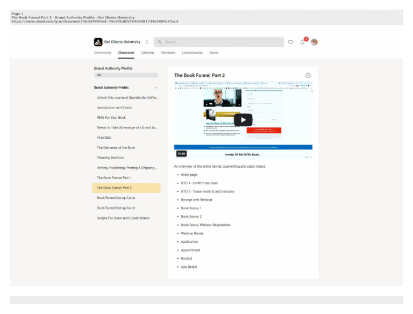
Task: Collapse the Brand Authority Profits section chevron
Action: point(156,88)
